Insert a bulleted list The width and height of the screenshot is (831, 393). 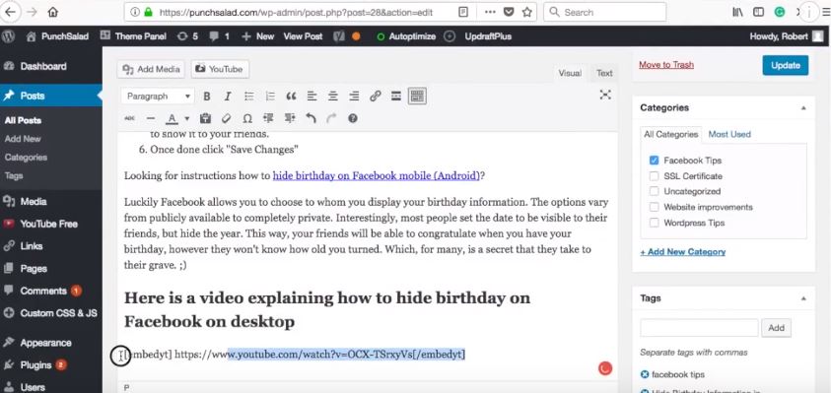pos(248,97)
